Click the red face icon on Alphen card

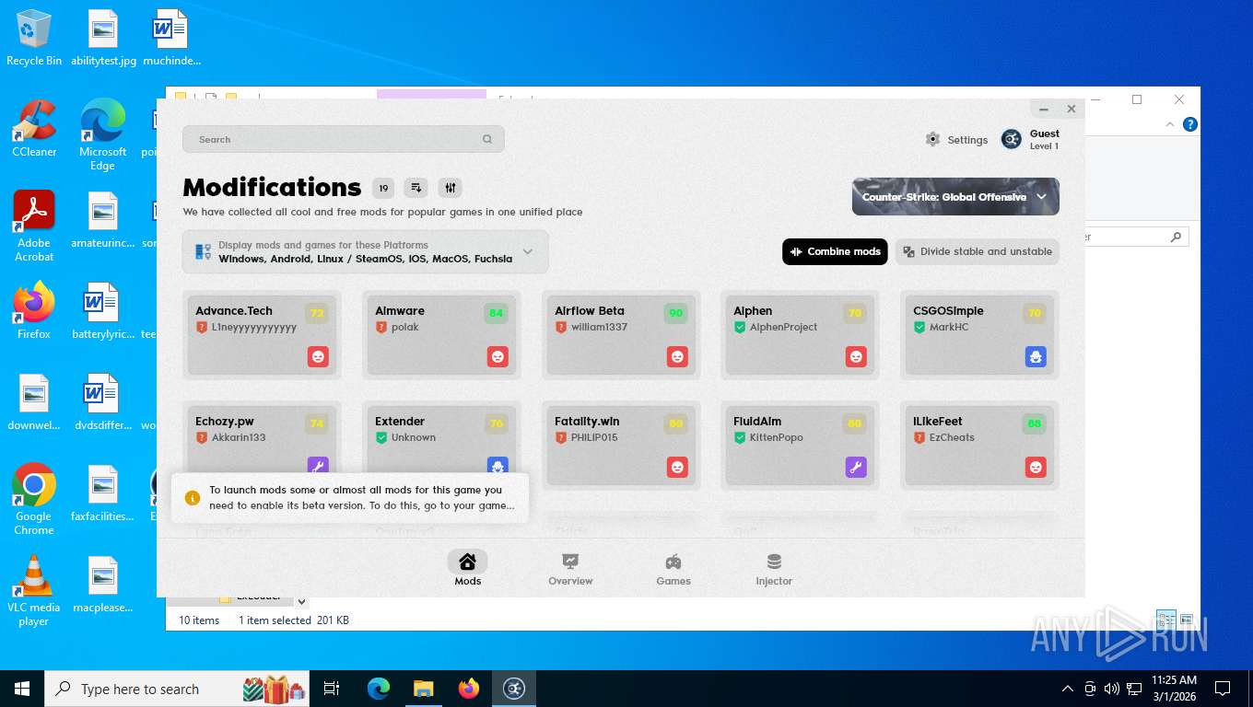click(856, 356)
